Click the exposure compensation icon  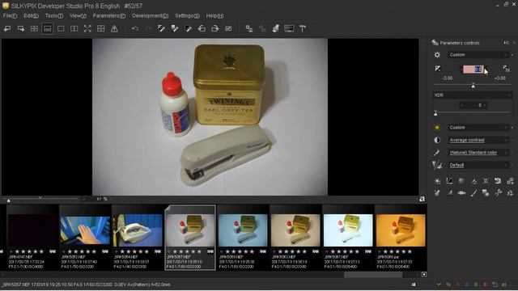pos(437,69)
